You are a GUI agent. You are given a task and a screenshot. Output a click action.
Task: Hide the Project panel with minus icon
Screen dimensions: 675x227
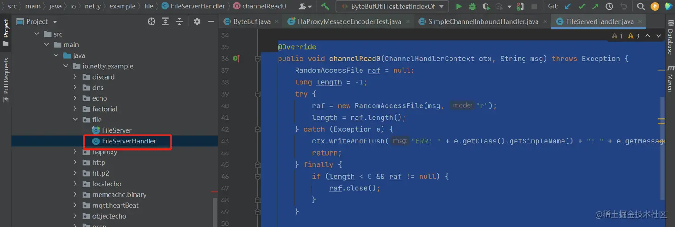(211, 21)
